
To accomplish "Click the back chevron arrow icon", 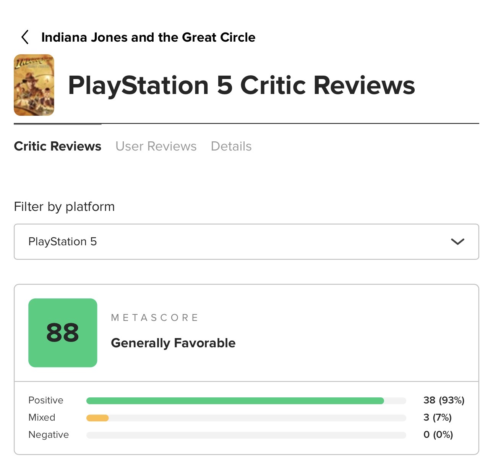I will point(25,37).
